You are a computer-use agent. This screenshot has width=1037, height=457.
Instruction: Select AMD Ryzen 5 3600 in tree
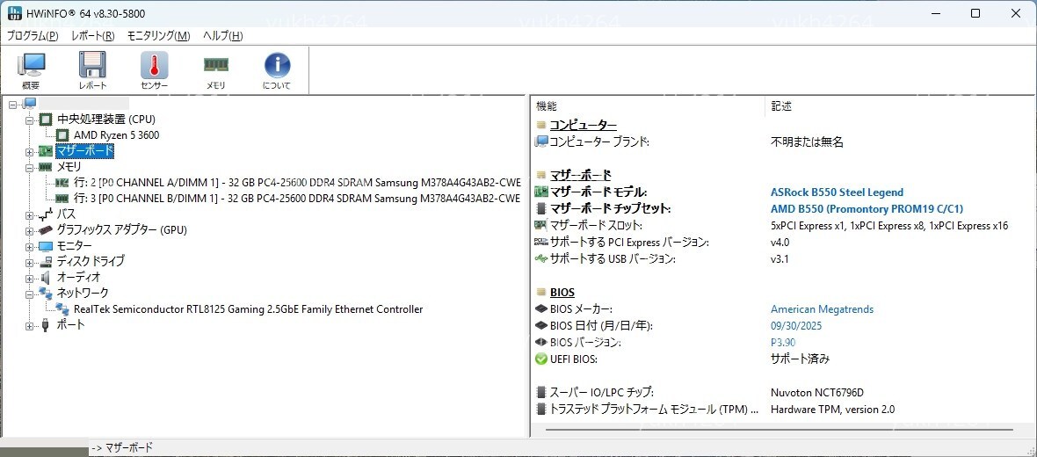(x=116, y=135)
